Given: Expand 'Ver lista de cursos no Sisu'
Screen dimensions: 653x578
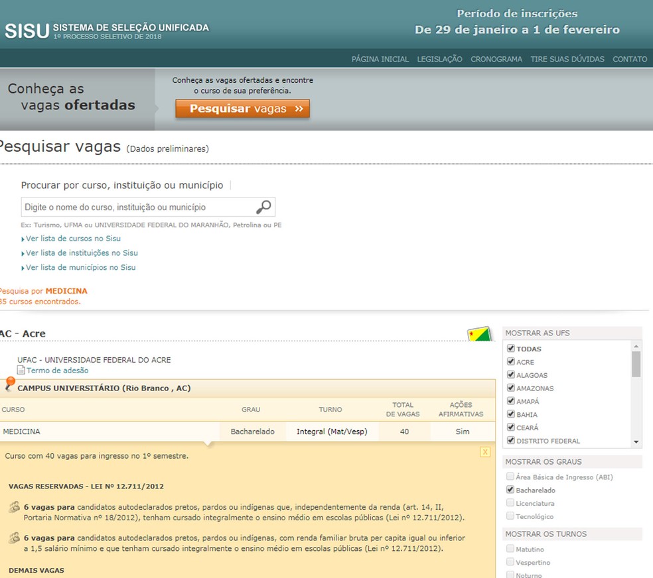Looking at the screenshot, I should click(x=72, y=238).
